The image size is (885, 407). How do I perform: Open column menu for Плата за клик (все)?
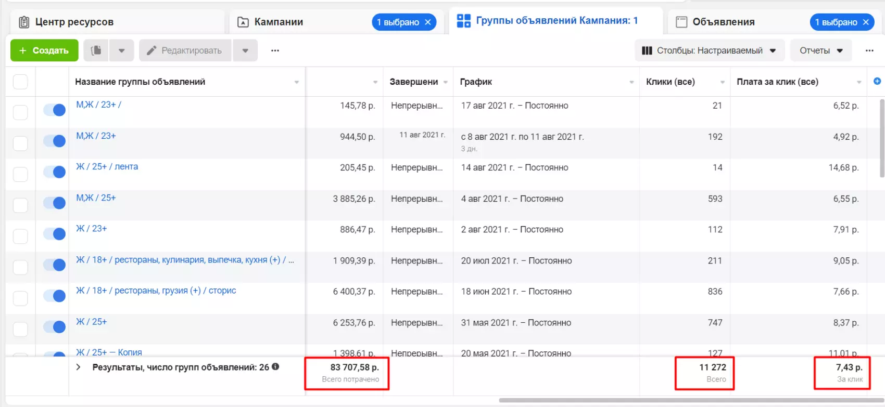(859, 82)
